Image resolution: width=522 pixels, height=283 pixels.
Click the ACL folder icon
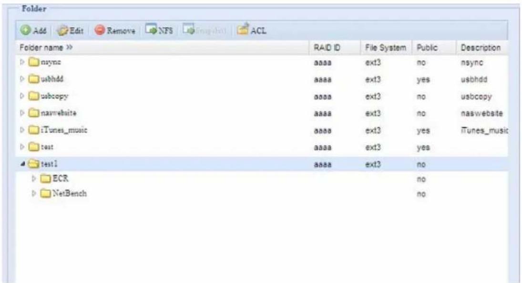tap(243, 29)
